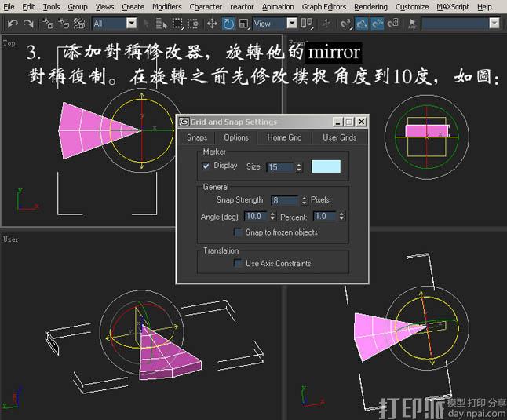507x420 pixels.
Task: Activate the Select and Rotate tool
Action: point(228,24)
